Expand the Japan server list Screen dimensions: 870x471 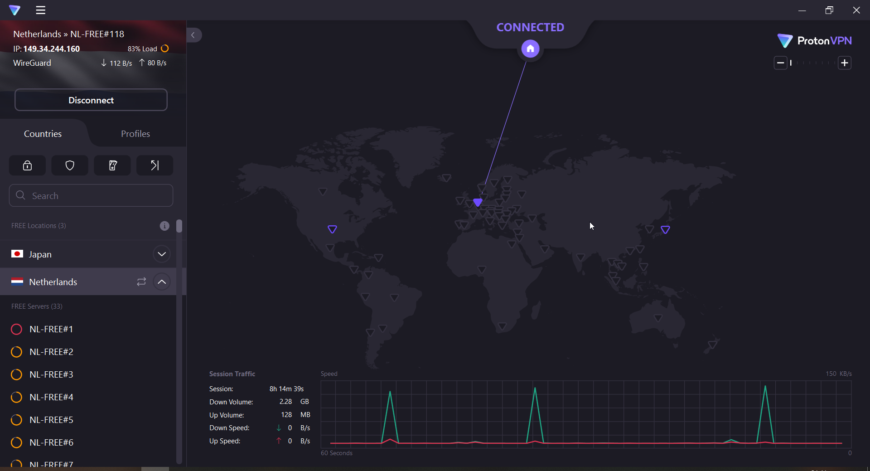162,254
